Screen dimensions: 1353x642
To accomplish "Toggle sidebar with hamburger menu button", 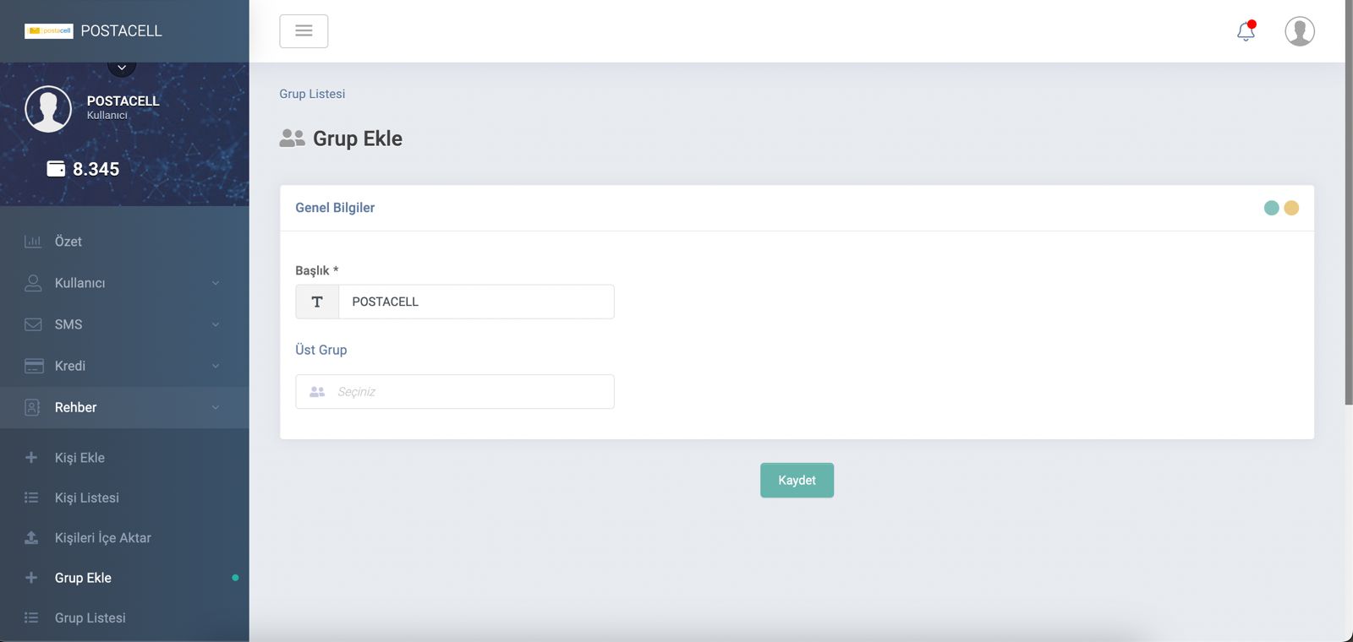I will [x=304, y=31].
